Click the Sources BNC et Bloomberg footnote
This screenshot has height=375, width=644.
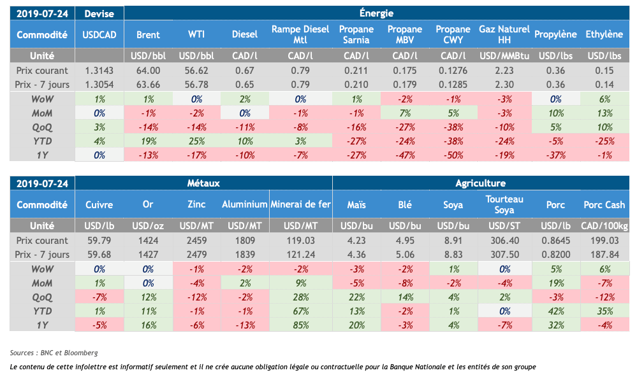click(54, 352)
